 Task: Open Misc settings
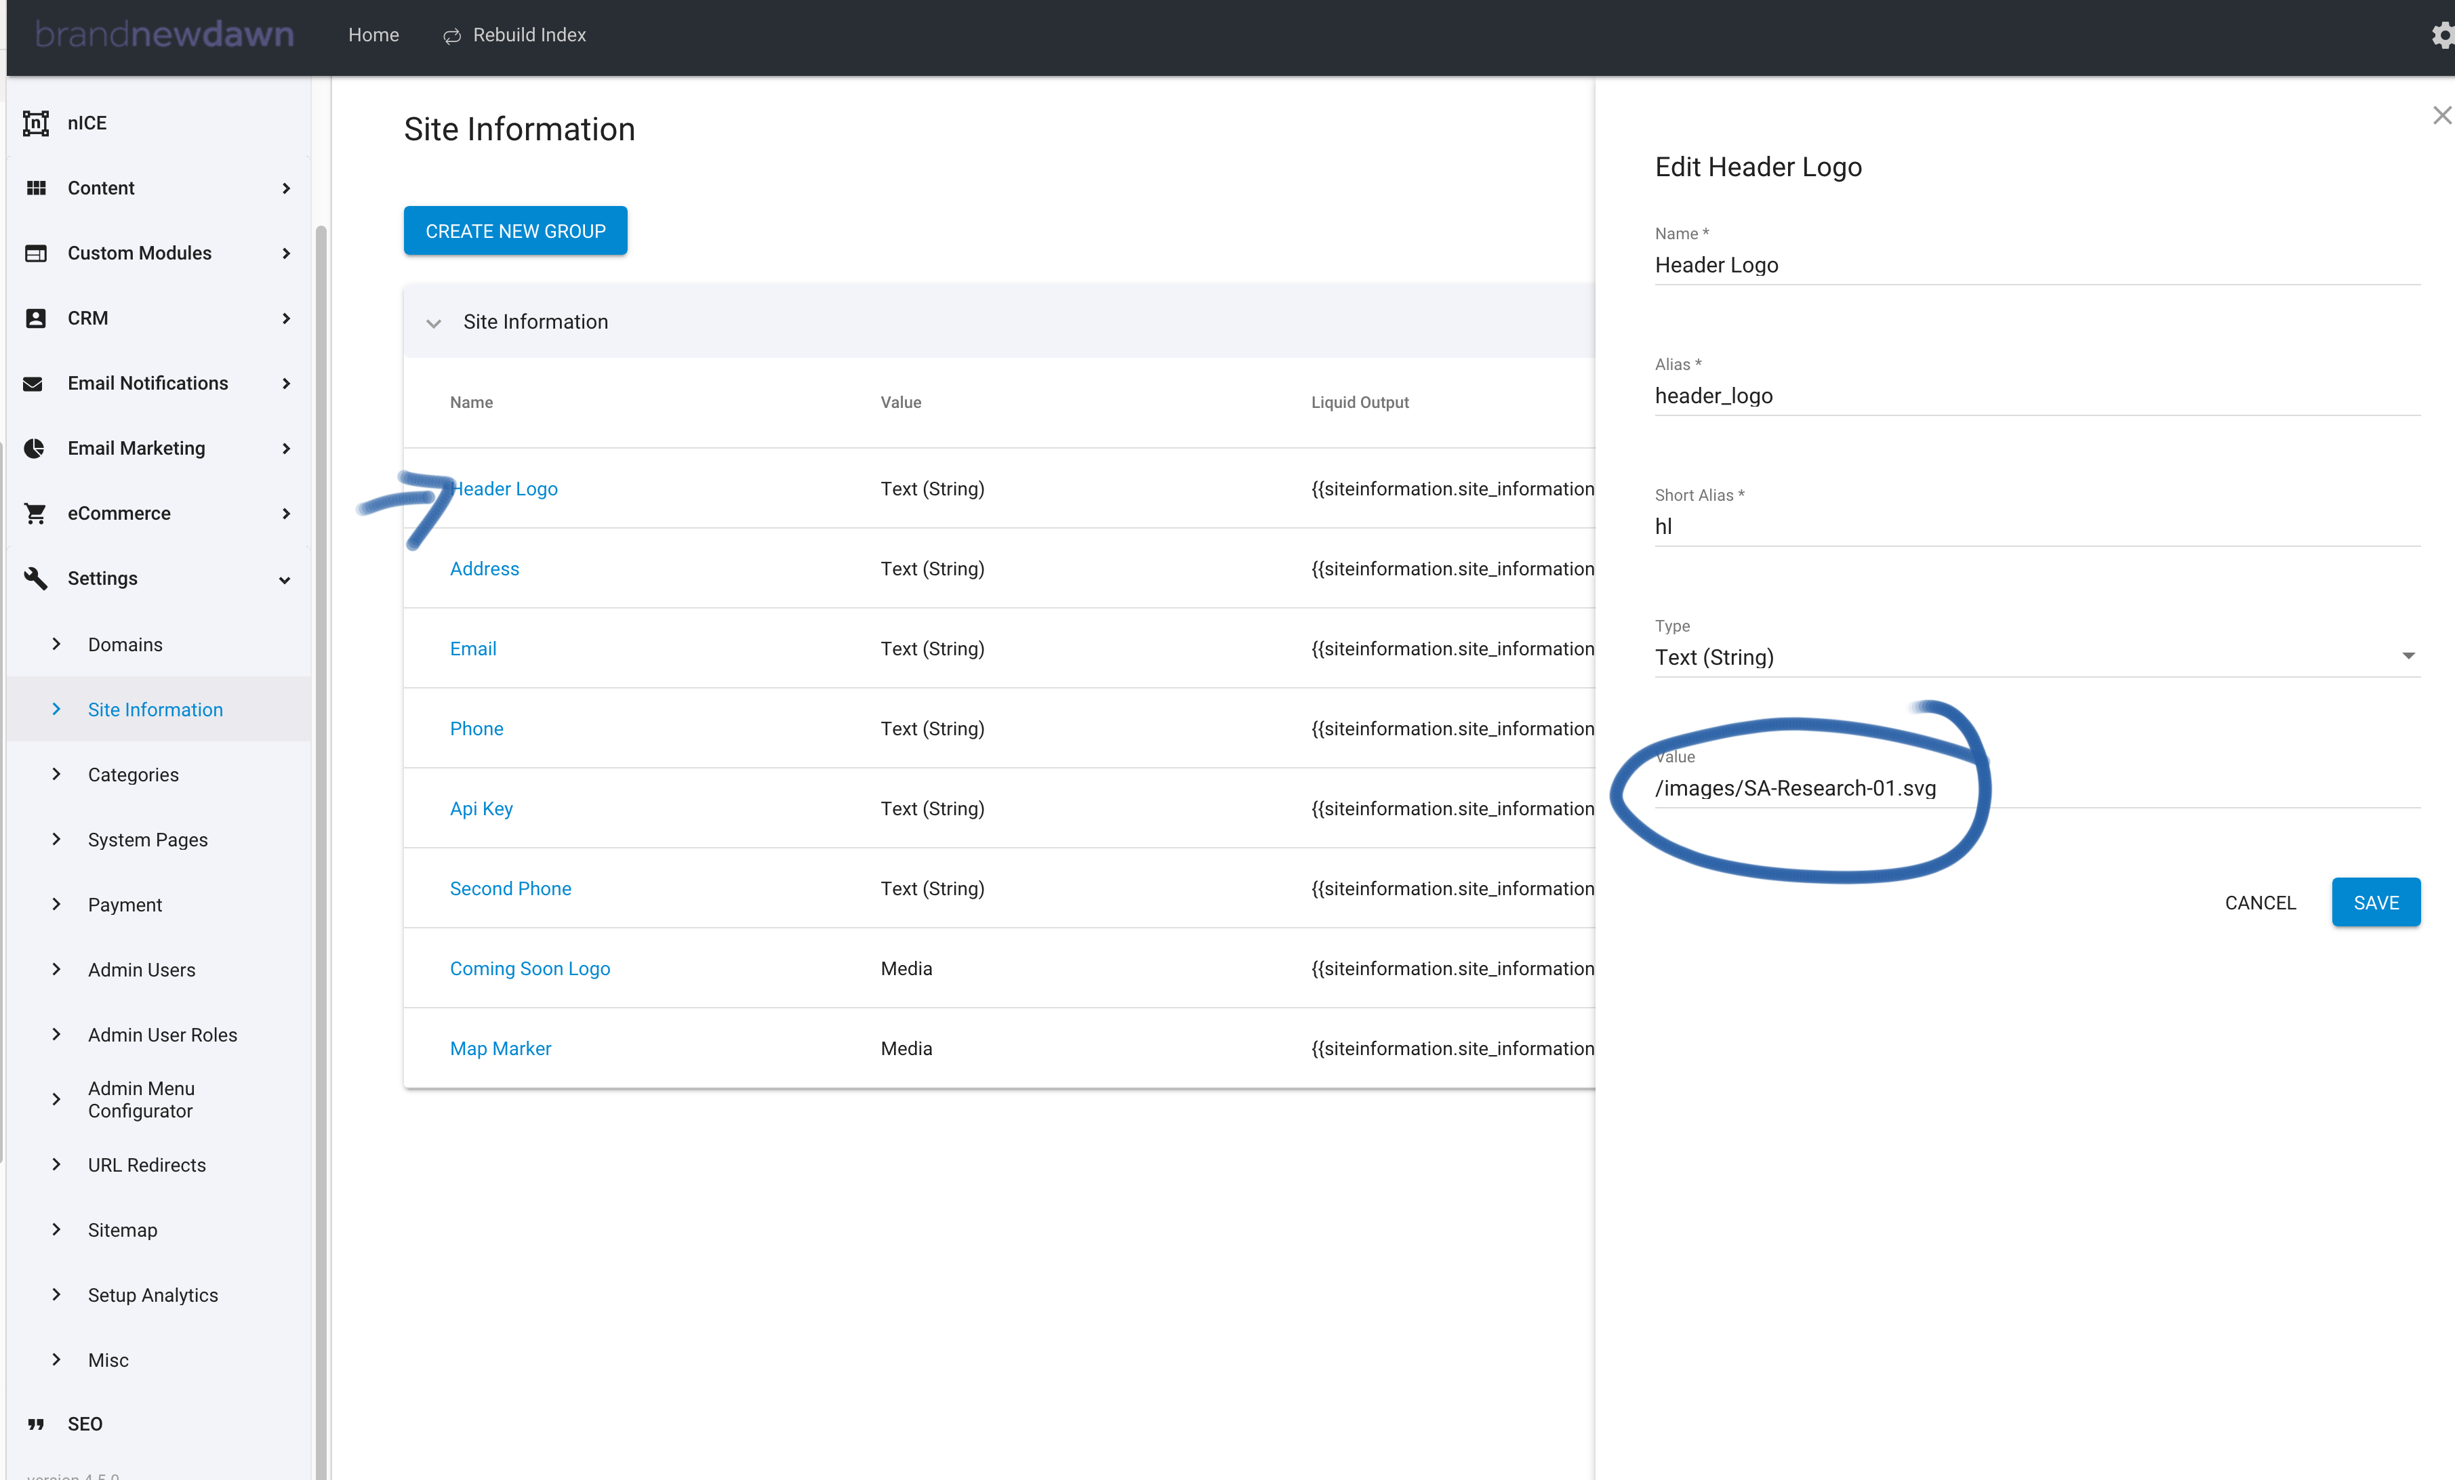(108, 1359)
